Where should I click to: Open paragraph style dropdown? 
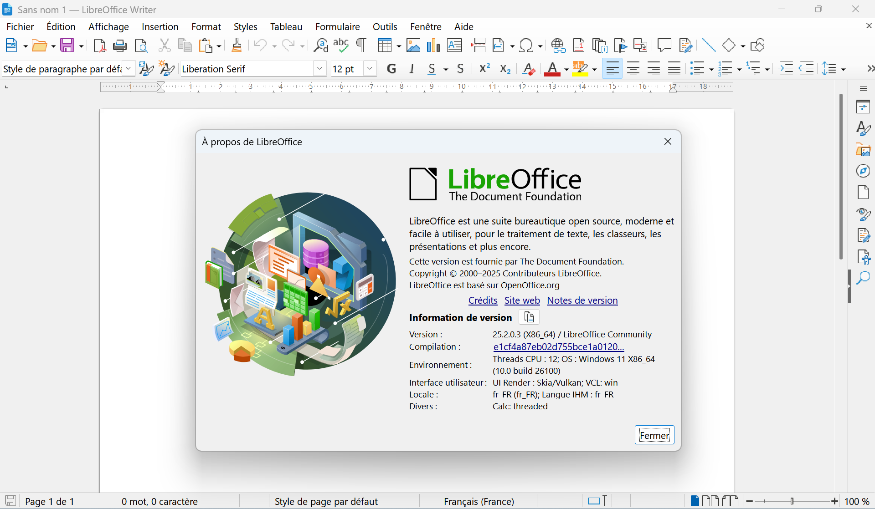(129, 69)
